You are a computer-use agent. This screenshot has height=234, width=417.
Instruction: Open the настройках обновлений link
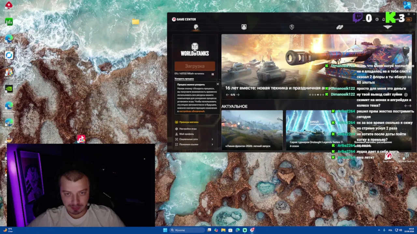[192, 111]
